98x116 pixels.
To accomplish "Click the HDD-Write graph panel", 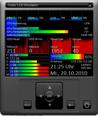I will [39, 45].
